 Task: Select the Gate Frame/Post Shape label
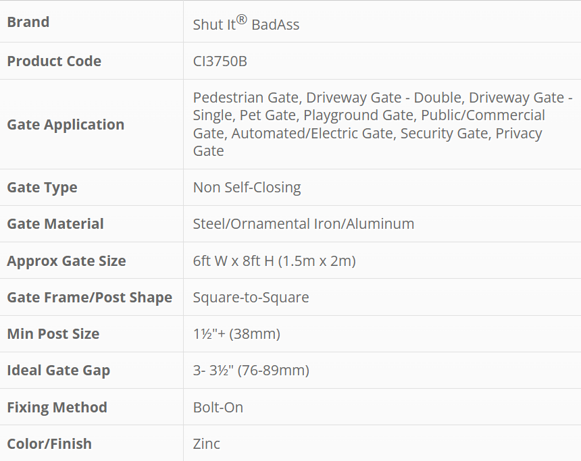89,298
